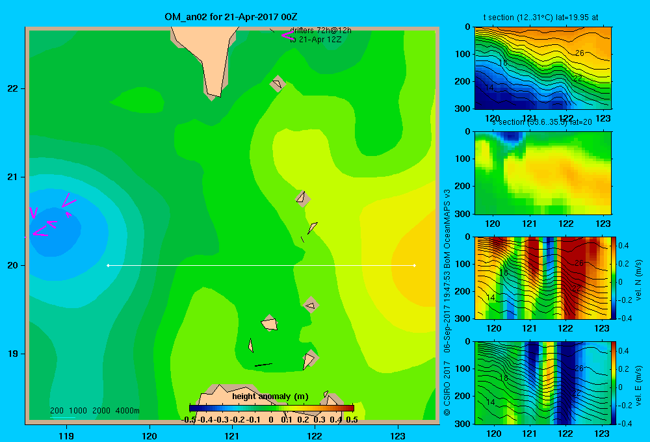This screenshot has height=442, width=650.
Task: Select the right endpoint of the white transect line
Action: (414, 265)
